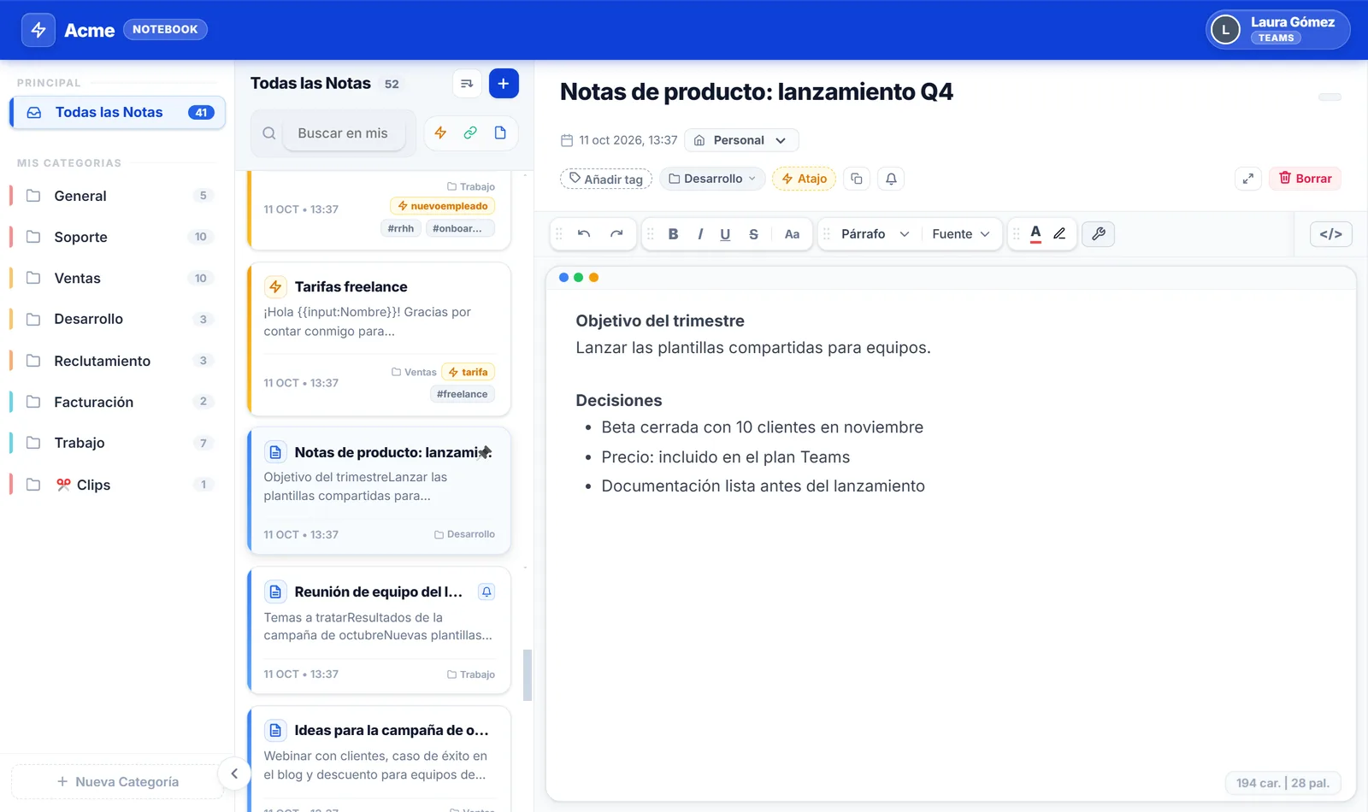Screen dimensions: 1368x812
Task: Open the Tarifas freelance note
Action: [379, 339]
